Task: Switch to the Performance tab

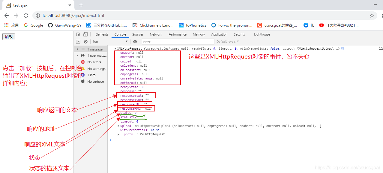Action: click(178, 34)
